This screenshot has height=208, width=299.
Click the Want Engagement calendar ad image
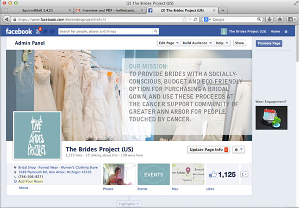pyautogui.click(x=271, y=118)
